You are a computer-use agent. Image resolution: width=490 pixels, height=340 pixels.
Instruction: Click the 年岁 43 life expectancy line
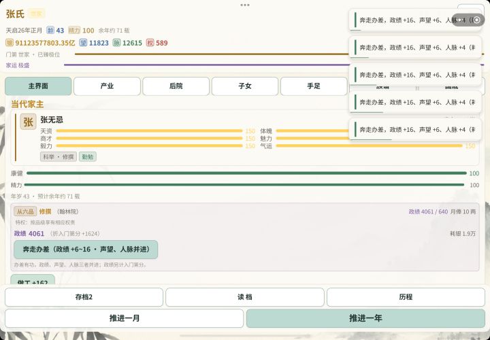click(46, 197)
